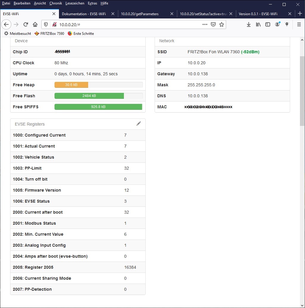Open the Lesezeichen menu
The width and height of the screenshot is (305, 308).
[74, 3]
